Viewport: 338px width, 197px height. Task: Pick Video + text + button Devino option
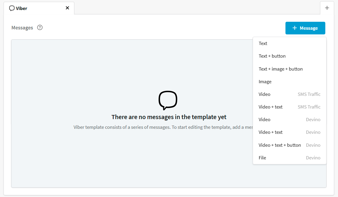pyautogui.click(x=290, y=145)
